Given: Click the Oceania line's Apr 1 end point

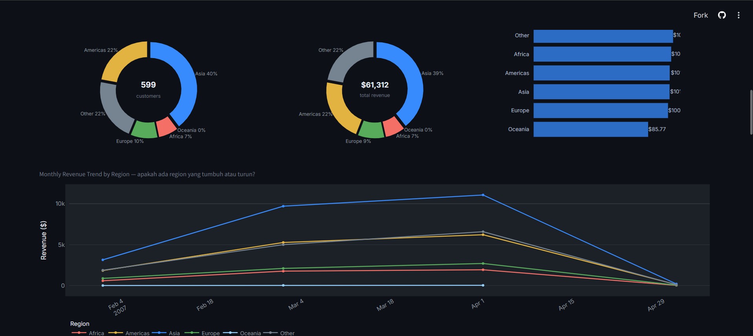Looking at the screenshot, I should [x=483, y=285].
